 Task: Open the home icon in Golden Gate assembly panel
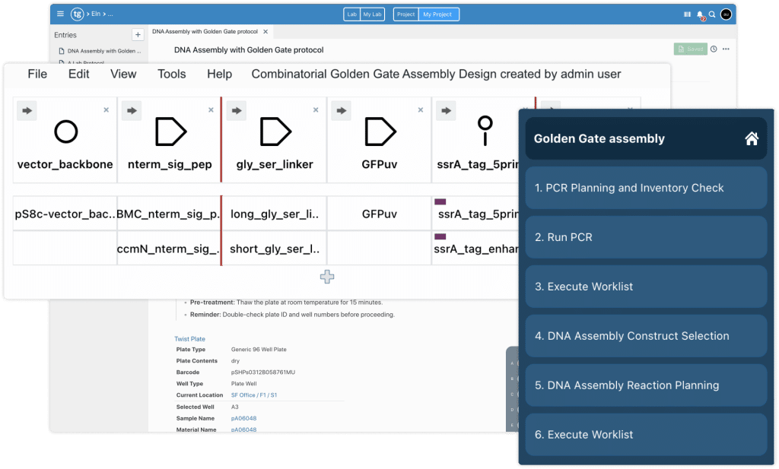(x=752, y=139)
